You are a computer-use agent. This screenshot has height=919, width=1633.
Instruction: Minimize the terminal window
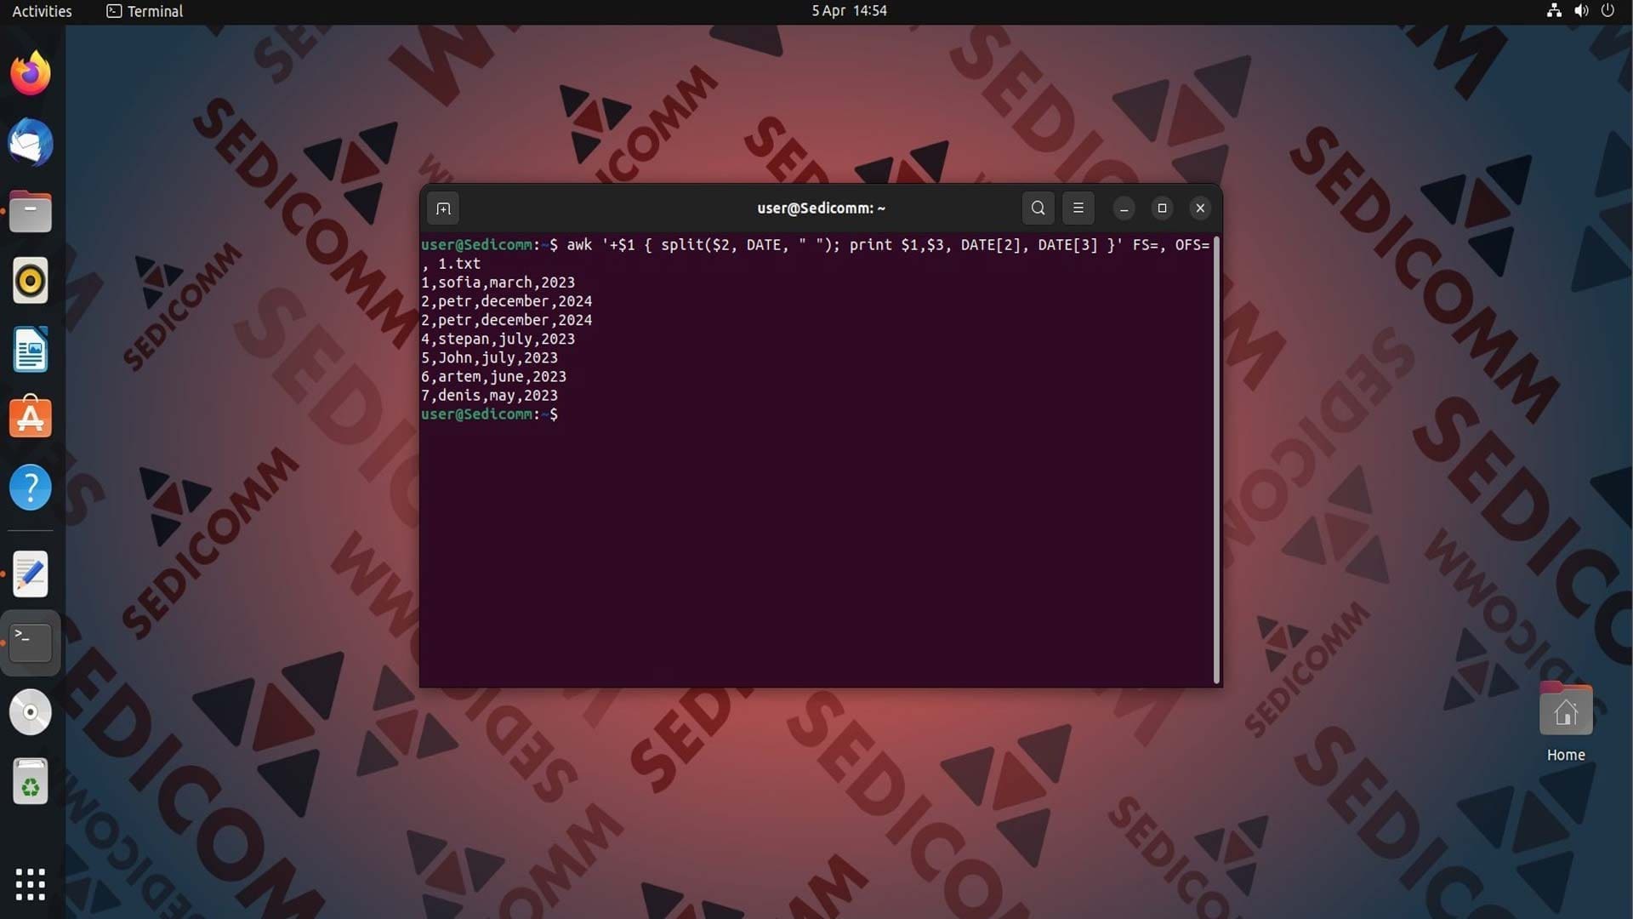pos(1124,208)
